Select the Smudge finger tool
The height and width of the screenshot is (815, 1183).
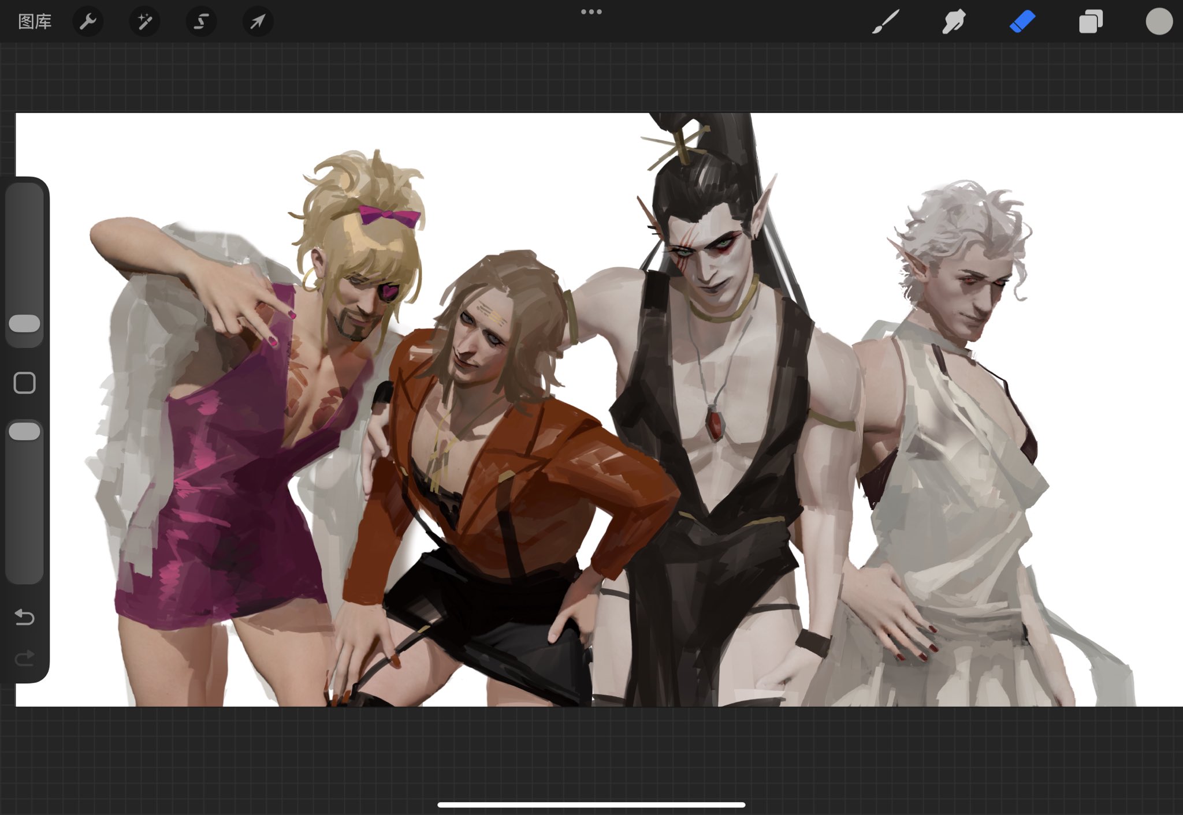pyautogui.click(x=954, y=22)
